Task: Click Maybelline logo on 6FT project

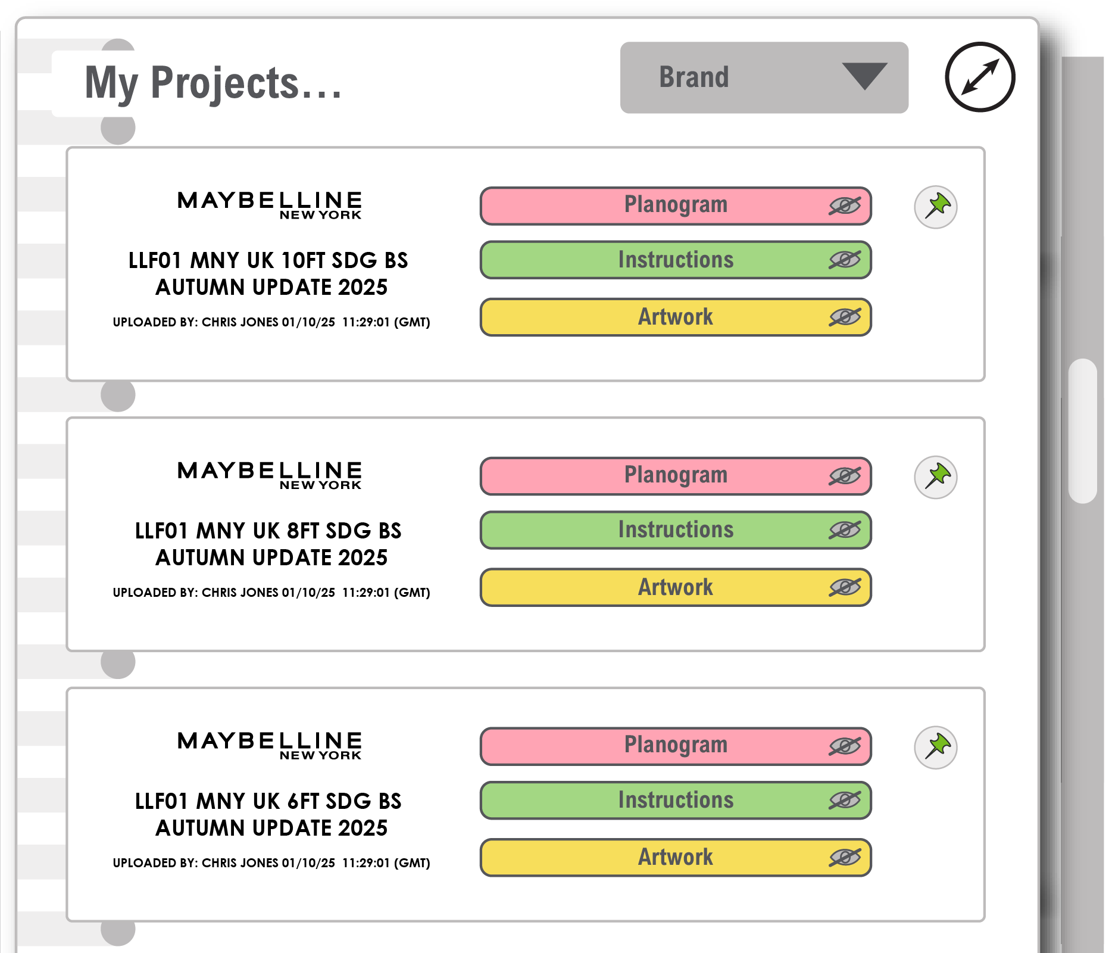Action: click(x=270, y=746)
